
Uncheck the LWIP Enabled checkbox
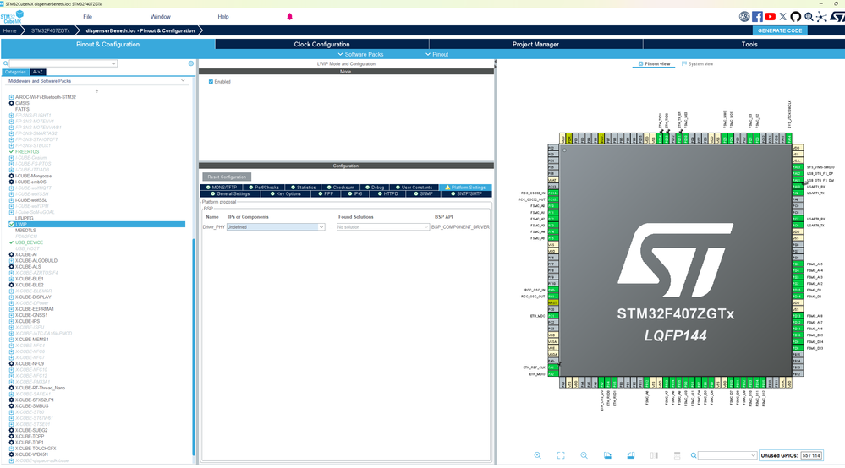tap(211, 82)
